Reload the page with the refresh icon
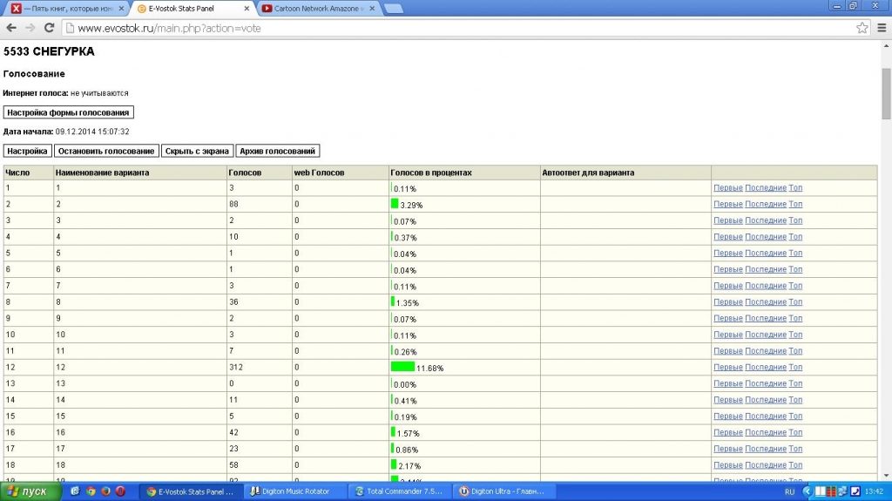The height and width of the screenshot is (501, 892). pyautogui.click(x=49, y=28)
